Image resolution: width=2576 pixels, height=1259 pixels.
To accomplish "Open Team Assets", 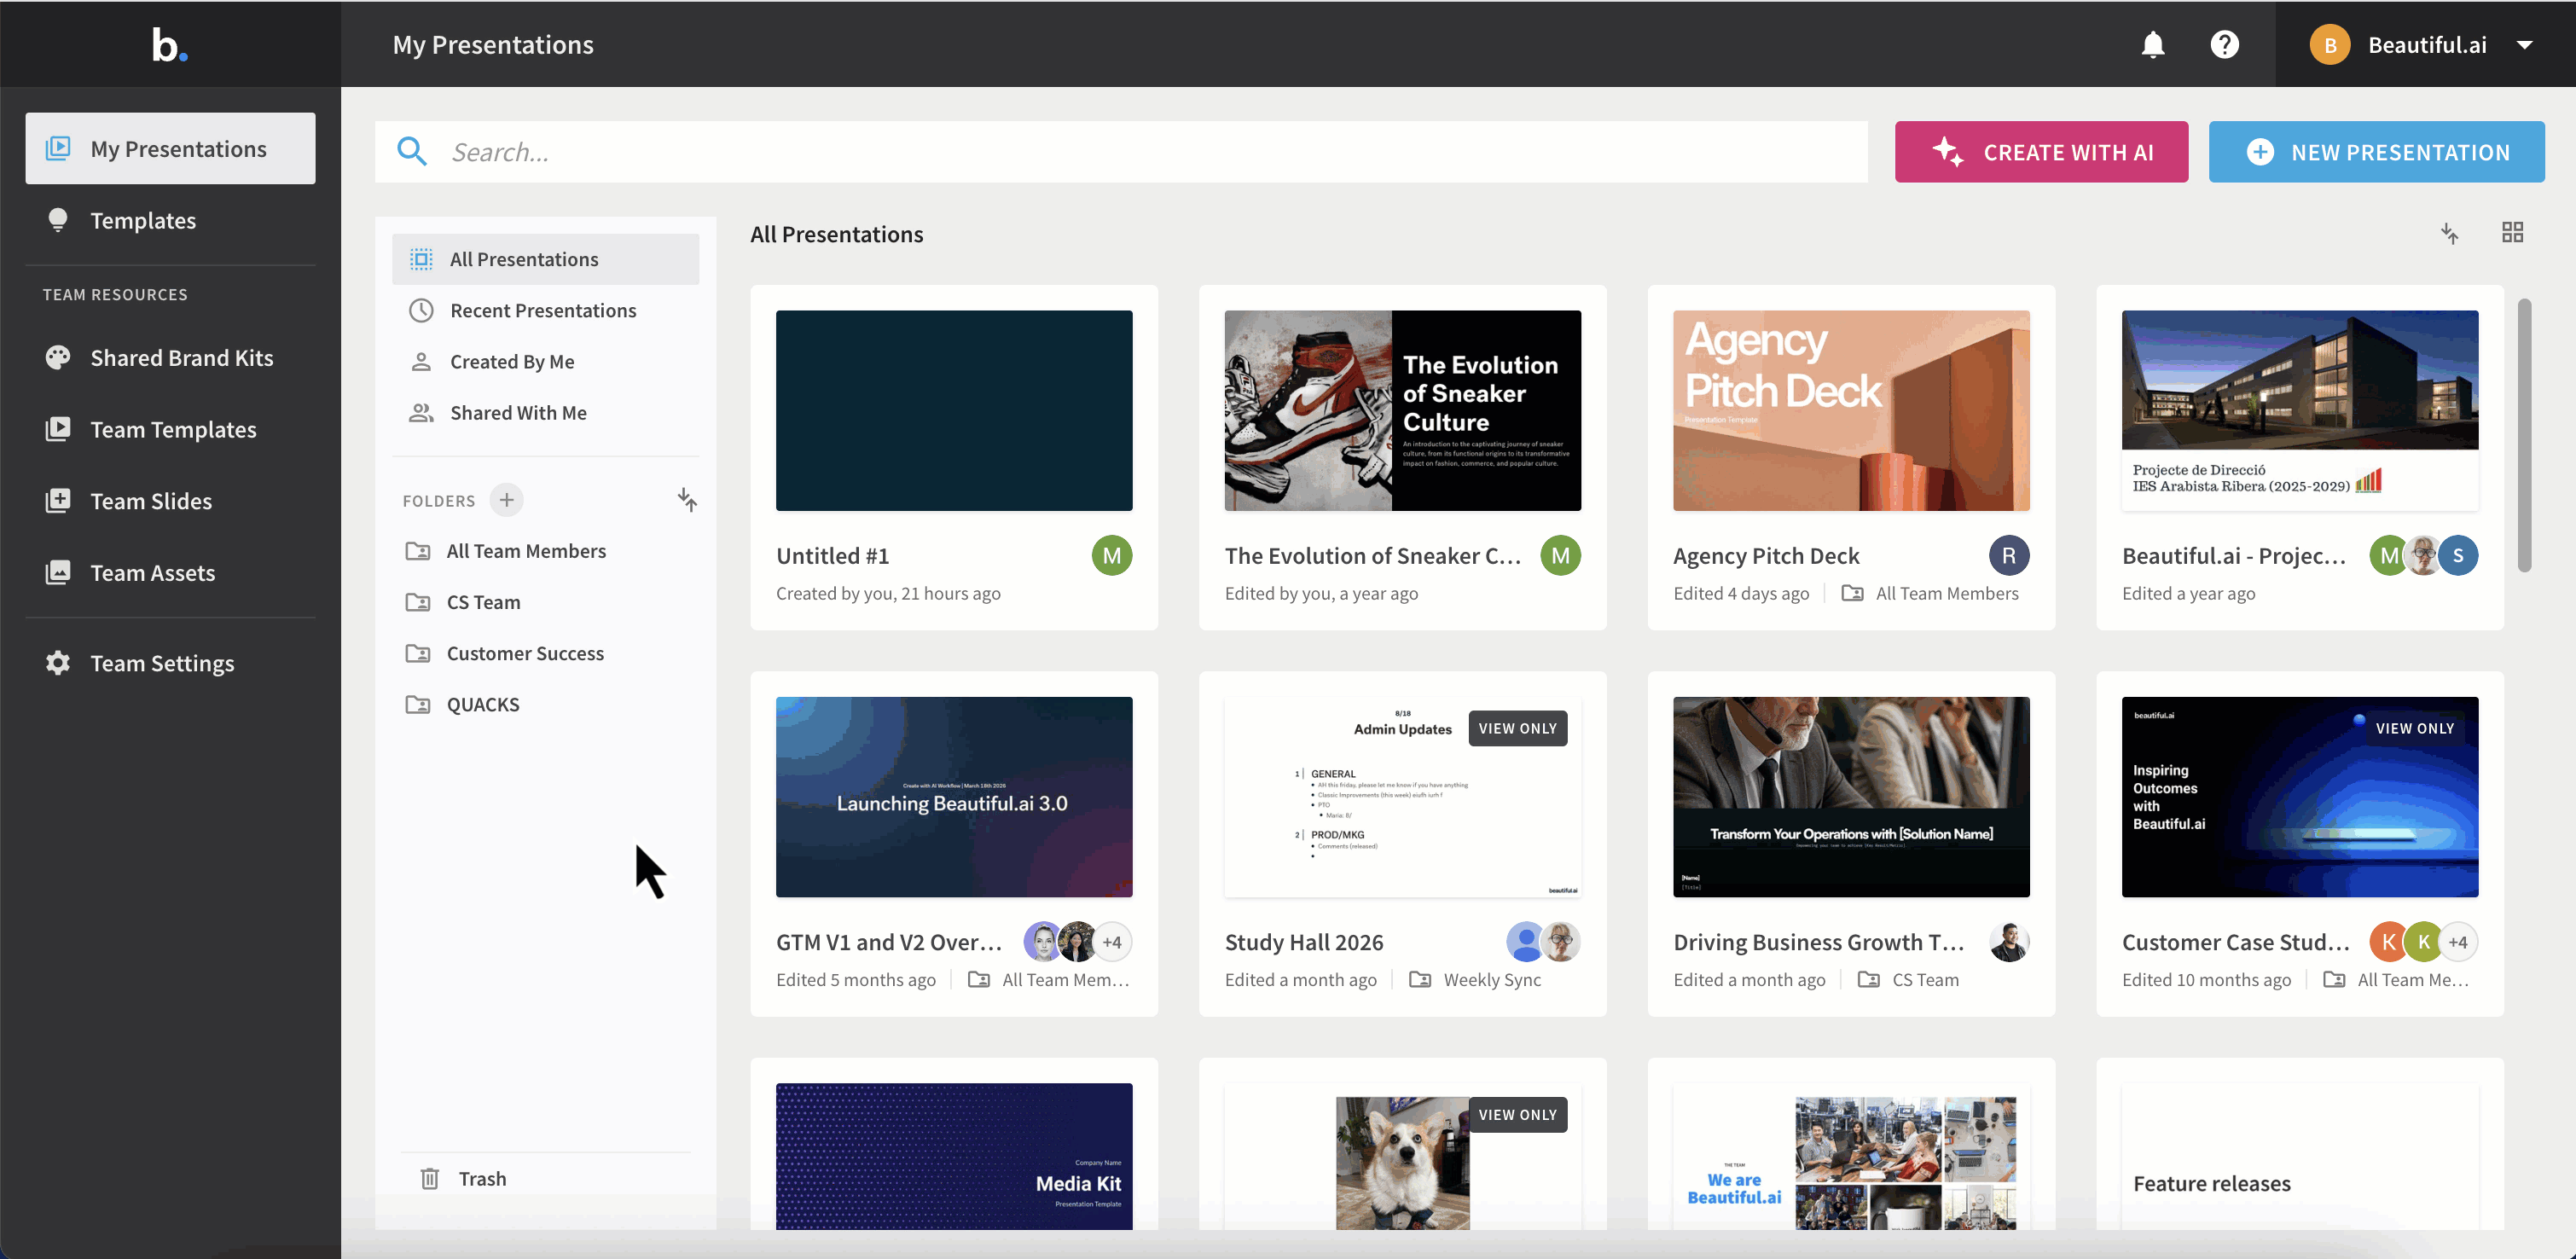I will tap(170, 573).
